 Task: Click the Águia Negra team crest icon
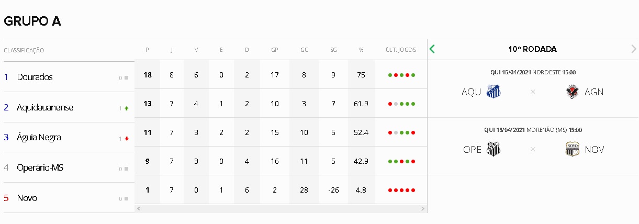[x=573, y=92]
